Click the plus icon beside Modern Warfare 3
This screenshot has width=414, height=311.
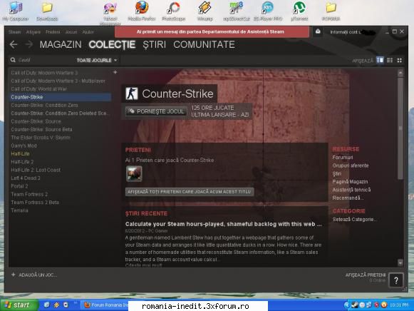click(x=115, y=72)
